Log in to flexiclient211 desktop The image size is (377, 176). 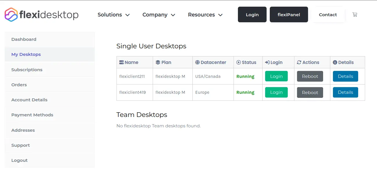[x=276, y=76]
